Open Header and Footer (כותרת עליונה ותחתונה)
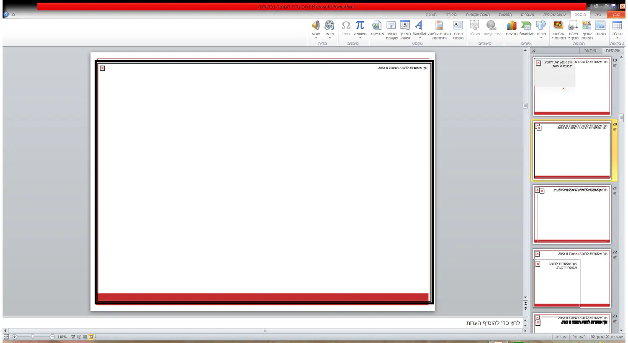 (439, 29)
